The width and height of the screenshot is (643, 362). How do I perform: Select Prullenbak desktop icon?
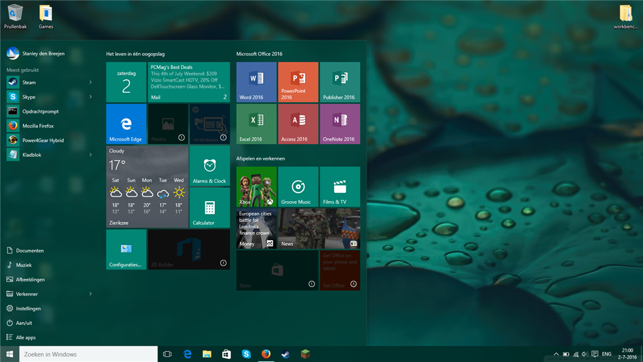pos(15,17)
